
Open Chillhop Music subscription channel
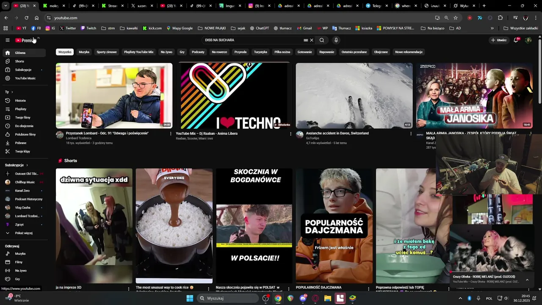click(x=25, y=182)
